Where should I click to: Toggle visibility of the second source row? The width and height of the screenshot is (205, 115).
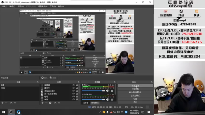(74, 88)
